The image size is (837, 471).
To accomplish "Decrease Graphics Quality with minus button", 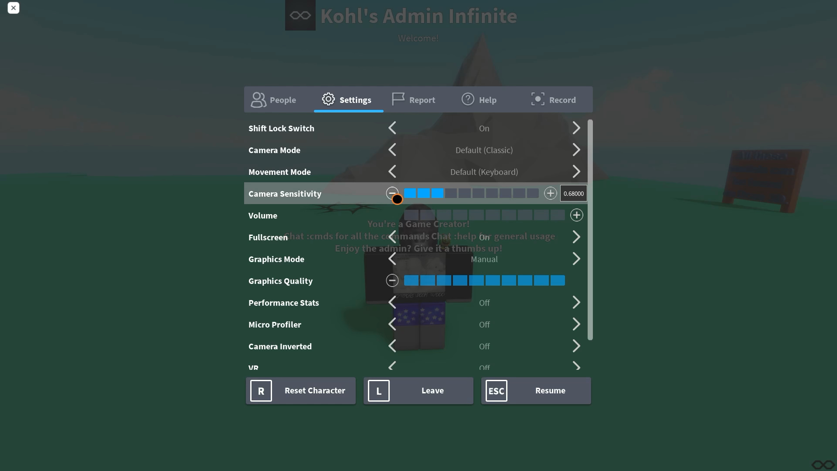I will coord(392,280).
